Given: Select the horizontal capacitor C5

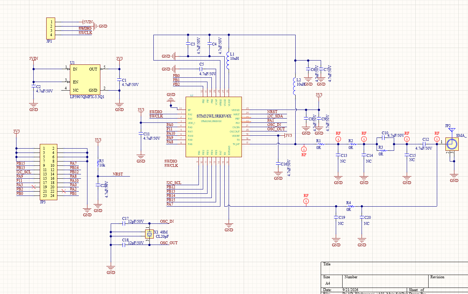Looking at the screenshot, I should [x=201, y=69].
